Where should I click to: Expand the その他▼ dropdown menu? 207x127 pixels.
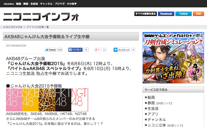72,4
